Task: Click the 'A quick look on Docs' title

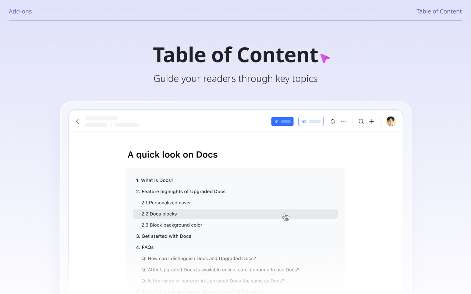Action: (173, 155)
